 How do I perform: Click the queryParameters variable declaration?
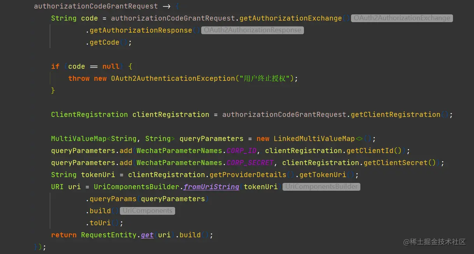[x=211, y=139]
